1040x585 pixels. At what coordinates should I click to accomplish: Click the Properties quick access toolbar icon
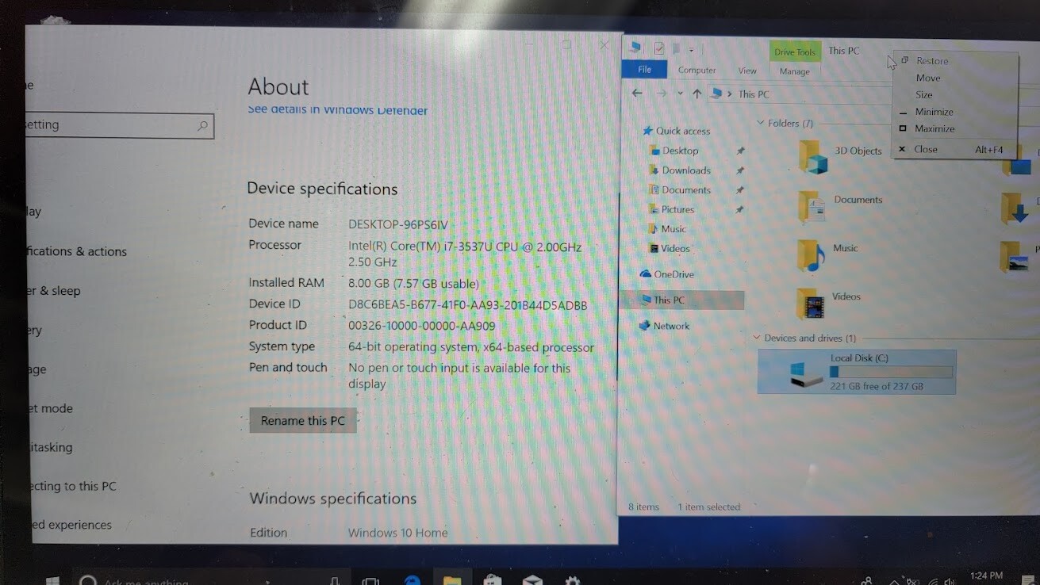(x=658, y=49)
